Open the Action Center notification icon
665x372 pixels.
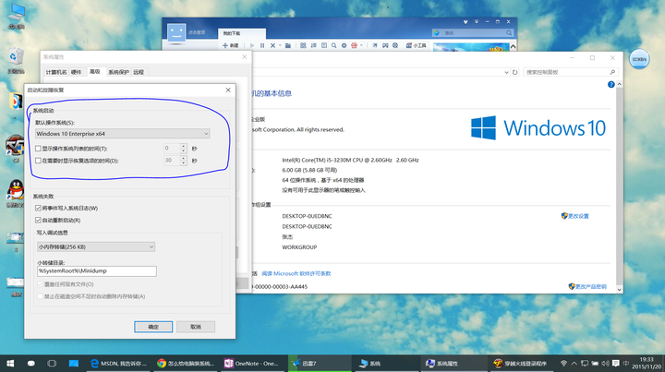click(x=616, y=364)
